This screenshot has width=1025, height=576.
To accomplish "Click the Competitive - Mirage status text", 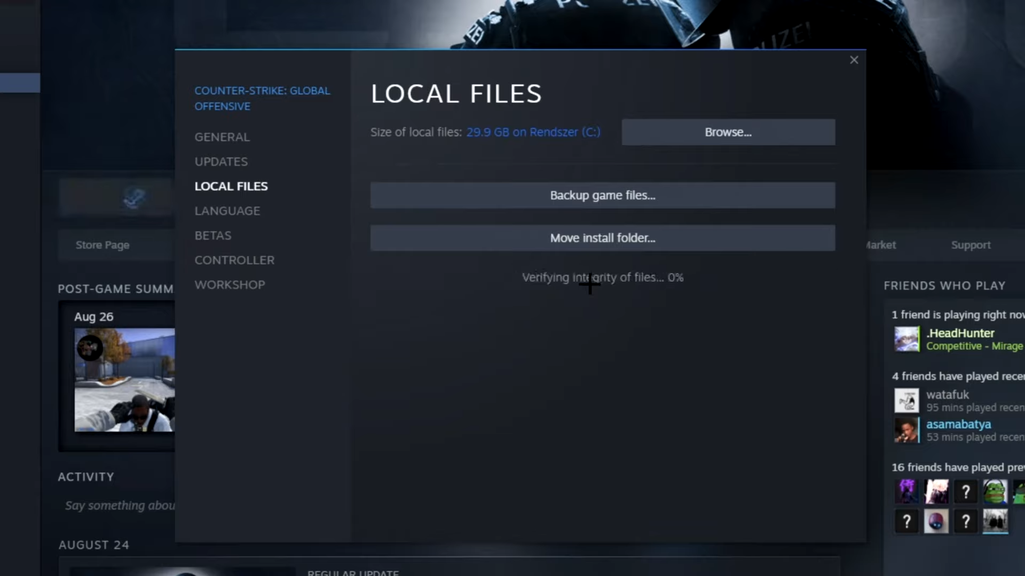I will tap(974, 346).
